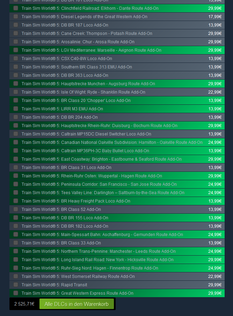Viewport: 233px width, 316px height.
Task: Click the 22,99€ price of Isle Of Wight
Action: [x=215, y=92]
